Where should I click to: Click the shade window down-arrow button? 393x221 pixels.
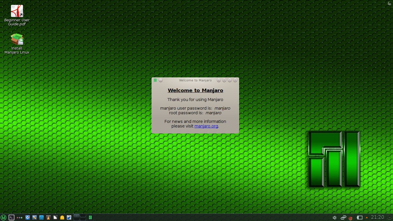219,80
